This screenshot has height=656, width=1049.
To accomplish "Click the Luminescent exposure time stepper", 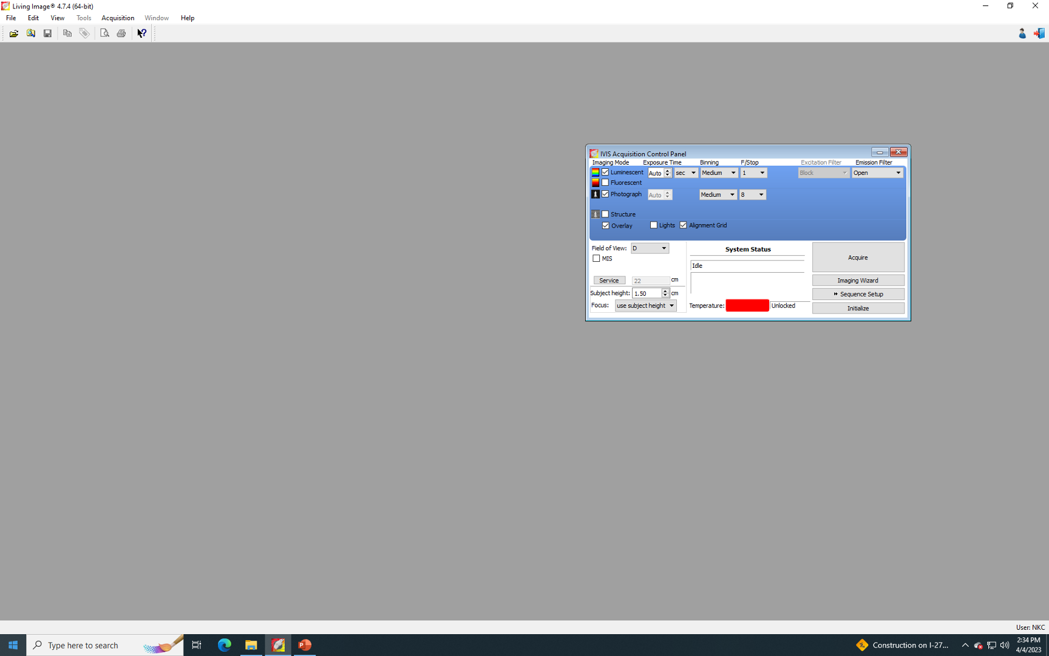I will coord(667,173).
